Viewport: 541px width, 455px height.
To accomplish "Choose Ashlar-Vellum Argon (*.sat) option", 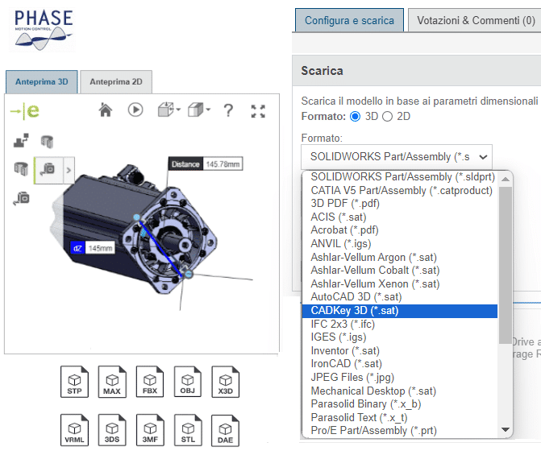I will pos(400,257).
